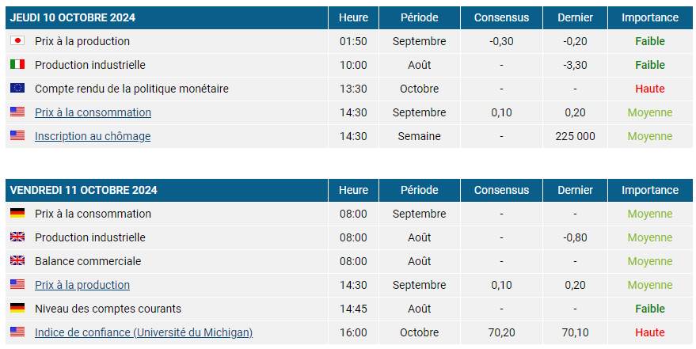Click the JEUDI 10 OCTOBRE 2024 header
This screenshot has height=349, width=696.
(x=72, y=17)
